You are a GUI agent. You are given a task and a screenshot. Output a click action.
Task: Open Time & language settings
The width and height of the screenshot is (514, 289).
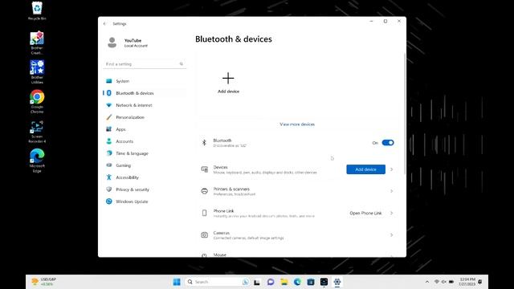[145, 153]
